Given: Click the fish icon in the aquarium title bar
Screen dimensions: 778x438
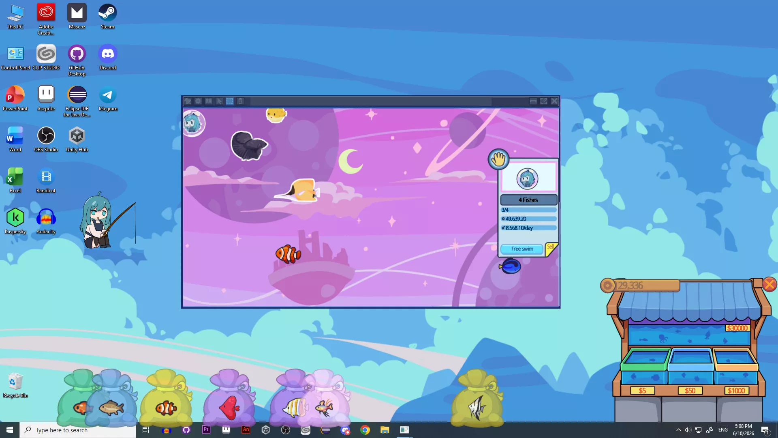Looking at the screenshot, I should coord(188,101).
